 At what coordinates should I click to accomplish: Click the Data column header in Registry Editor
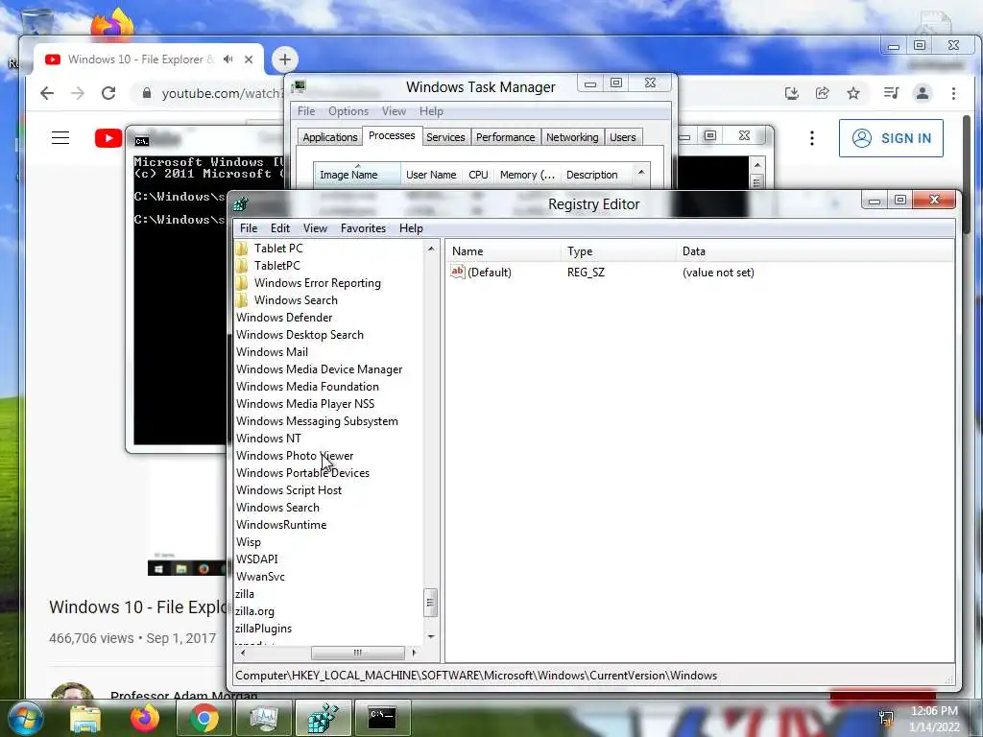(815, 251)
